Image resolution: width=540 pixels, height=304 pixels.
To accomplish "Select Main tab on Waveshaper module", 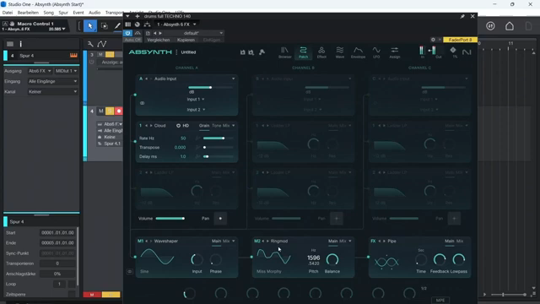I will pyautogui.click(x=216, y=242).
